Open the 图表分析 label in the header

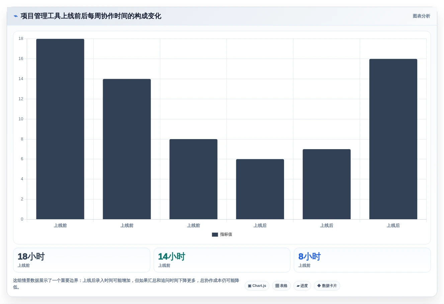pos(421,16)
